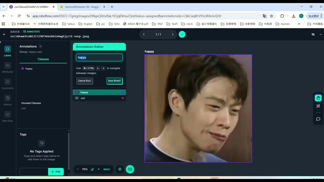
Task: Open the browser tab search dropdown
Action: (x=4, y=7)
